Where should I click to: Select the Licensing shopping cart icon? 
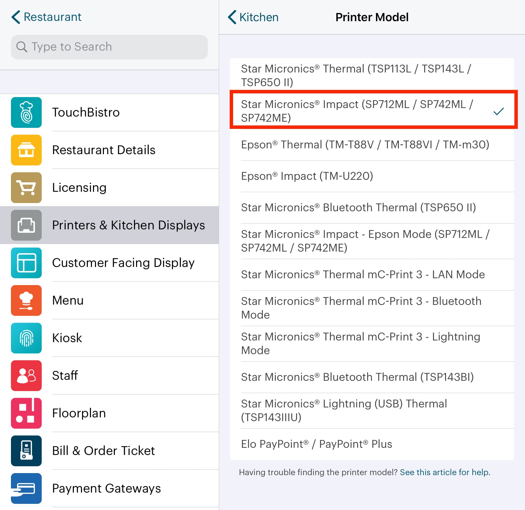(26, 188)
